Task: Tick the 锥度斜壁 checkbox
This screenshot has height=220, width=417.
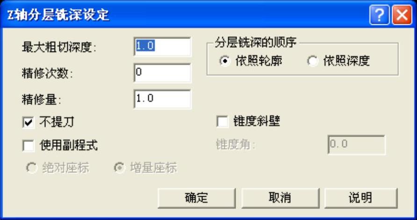Action: [223, 122]
